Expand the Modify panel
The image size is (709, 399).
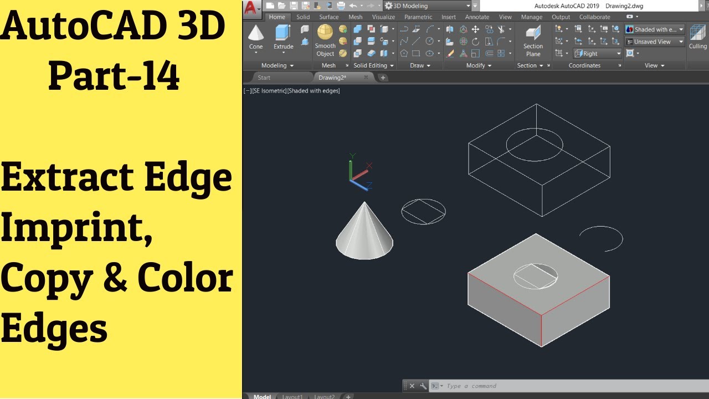click(x=479, y=65)
